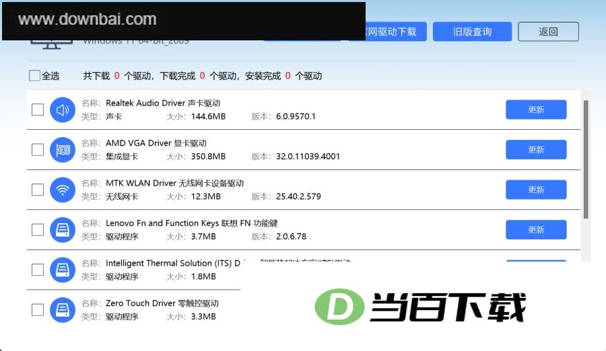Viewport: 606px width, 351px height.
Task: Click the 350.8MB size value
Action: pyautogui.click(x=208, y=157)
